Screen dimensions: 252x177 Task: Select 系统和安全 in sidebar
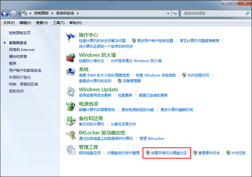[x=18, y=43]
